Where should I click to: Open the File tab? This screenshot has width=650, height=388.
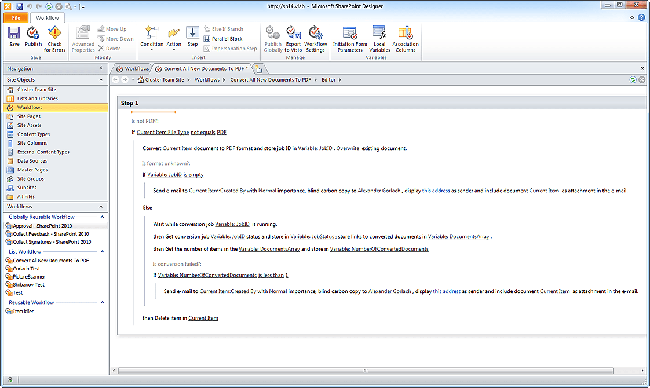click(x=16, y=18)
